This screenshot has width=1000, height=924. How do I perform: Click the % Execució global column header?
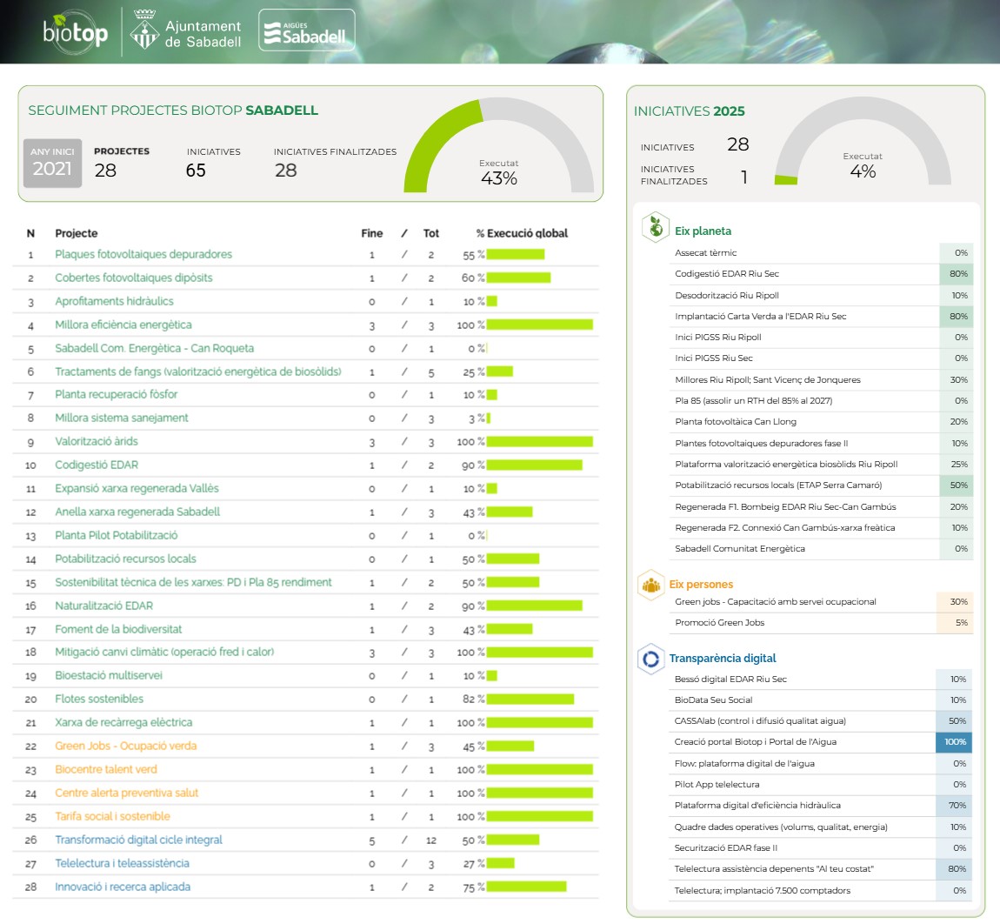[522, 233]
